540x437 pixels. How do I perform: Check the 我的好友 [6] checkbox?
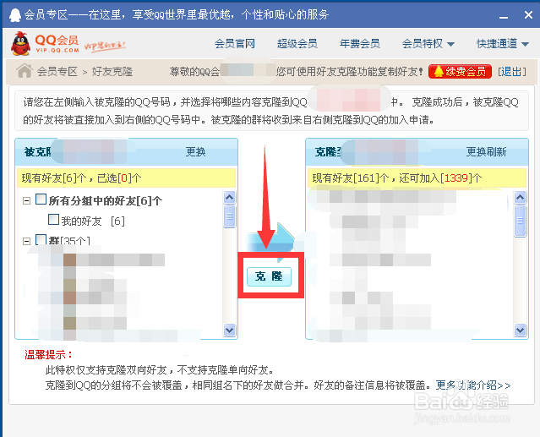[53, 220]
